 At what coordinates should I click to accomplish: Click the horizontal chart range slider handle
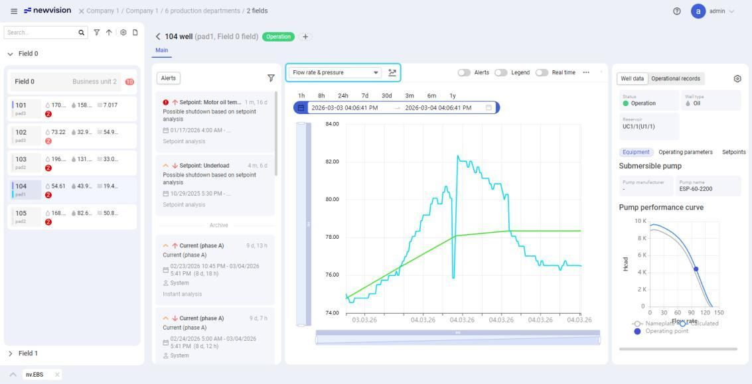(458, 332)
